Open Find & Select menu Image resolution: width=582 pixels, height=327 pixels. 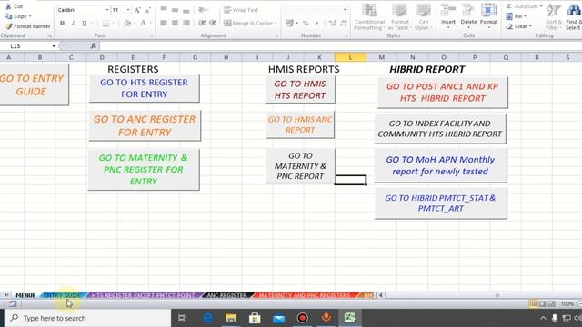click(x=573, y=17)
